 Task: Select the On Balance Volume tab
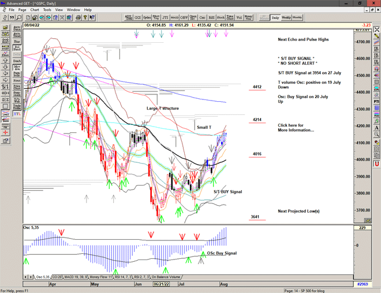pyautogui.click(x=163, y=277)
